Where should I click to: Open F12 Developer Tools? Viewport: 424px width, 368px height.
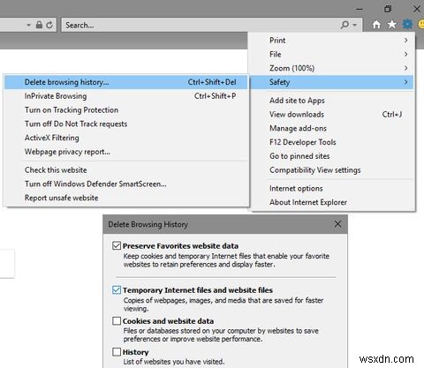(x=332, y=142)
